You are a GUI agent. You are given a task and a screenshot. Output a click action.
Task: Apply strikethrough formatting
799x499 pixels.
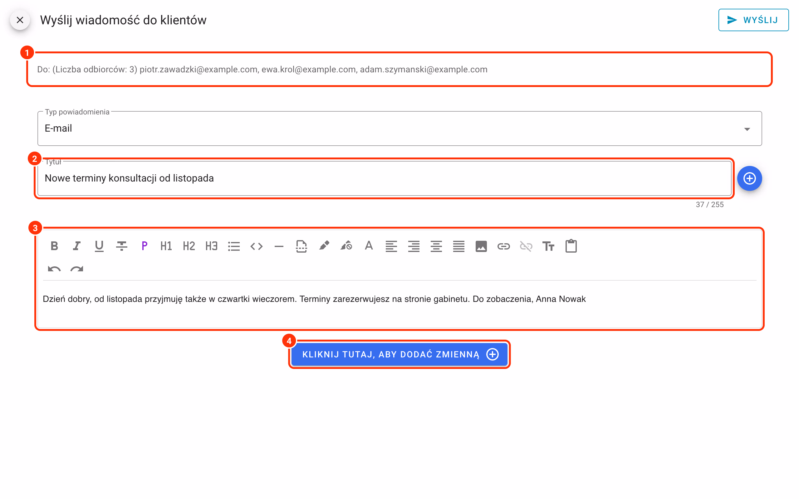pyautogui.click(x=121, y=246)
